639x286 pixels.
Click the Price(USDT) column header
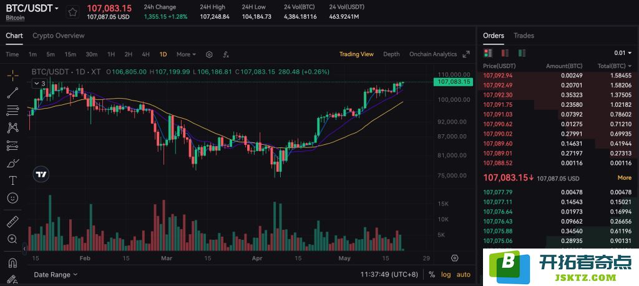click(499, 66)
